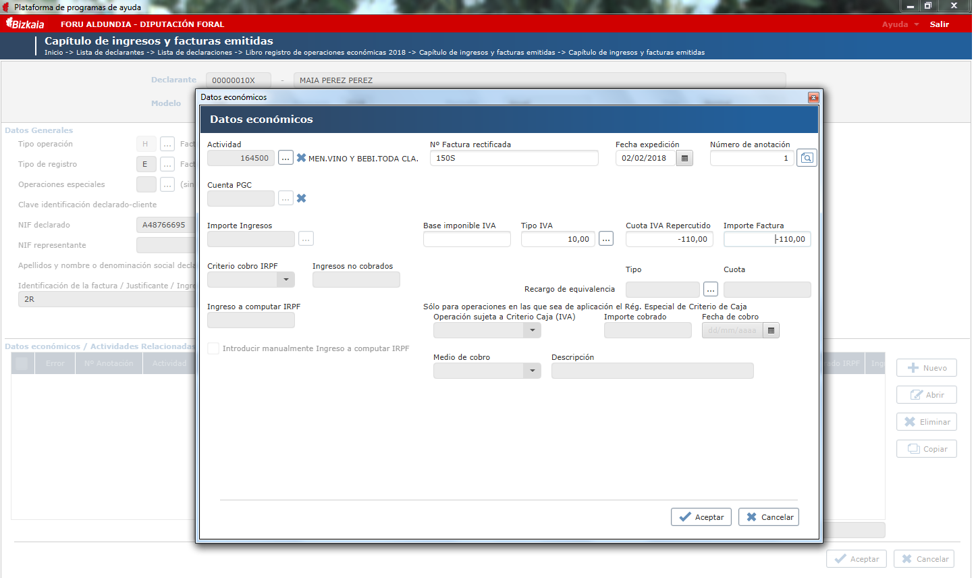Open the Cuenta PGC lookup ellipsis button
The width and height of the screenshot is (976, 578).
point(286,199)
